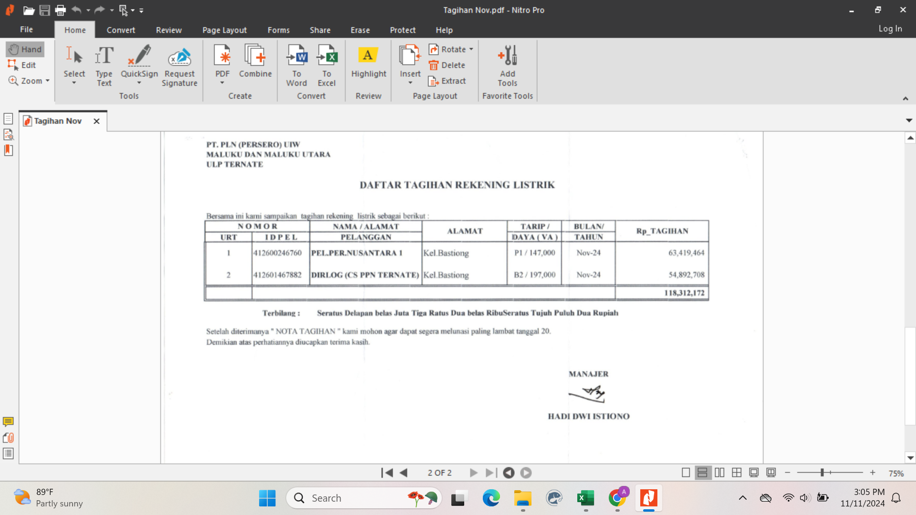Viewport: 916px width, 515px height.
Task: Go to the next page
Action: click(x=473, y=473)
